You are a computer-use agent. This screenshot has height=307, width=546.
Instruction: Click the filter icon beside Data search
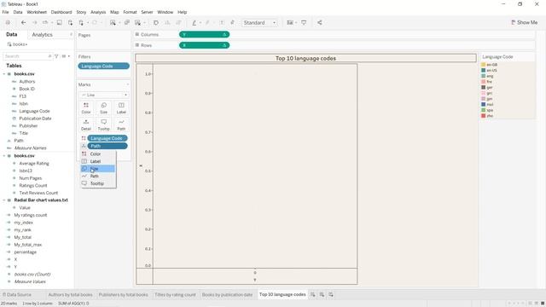pyautogui.click(x=56, y=56)
